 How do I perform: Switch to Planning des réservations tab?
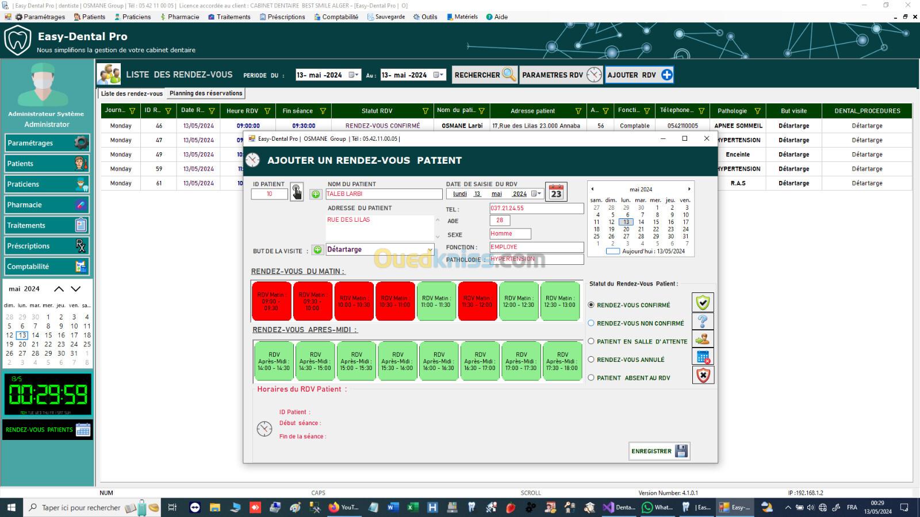(206, 93)
